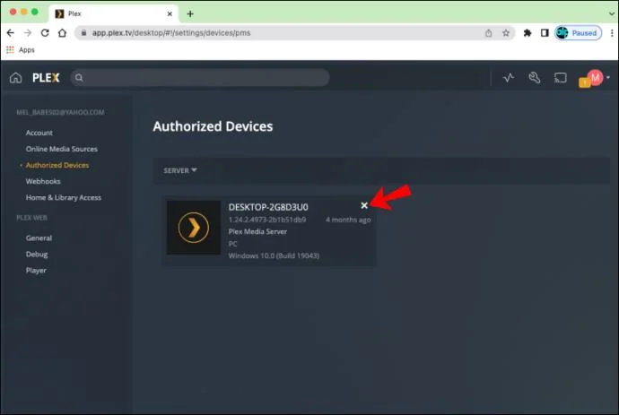Screen dimensions: 619x415
Task: Click the PLEX logo
Action: tap(46, 78)
